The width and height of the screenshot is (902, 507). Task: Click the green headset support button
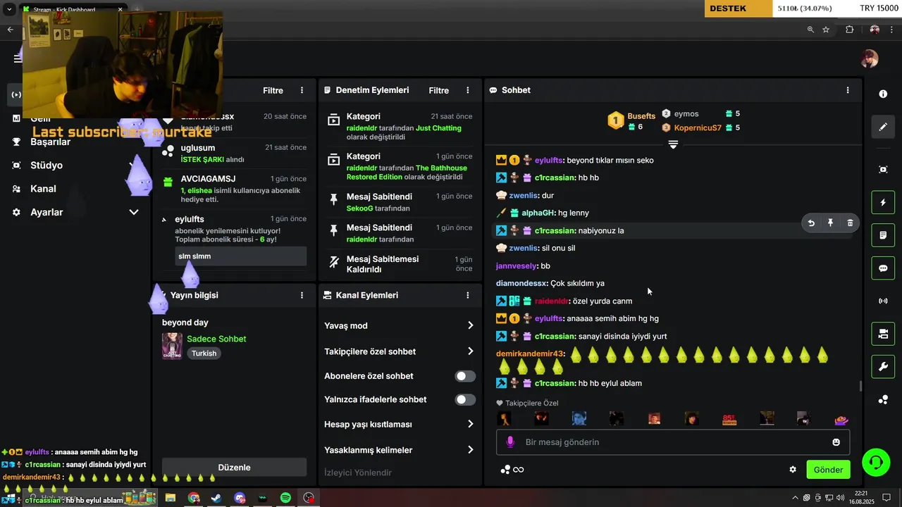click(876, 463)
